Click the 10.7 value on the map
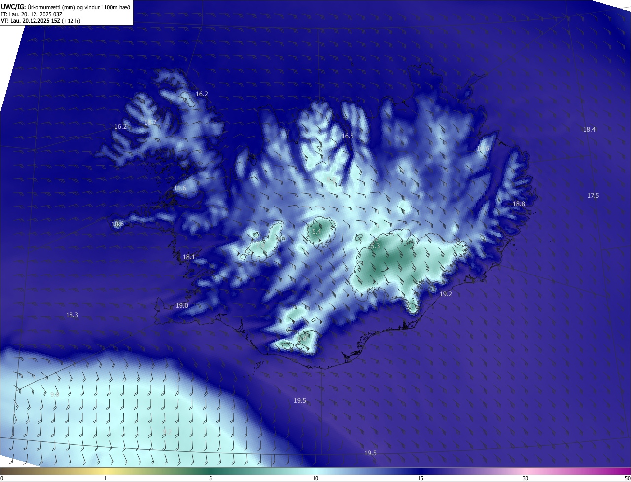The width and height of the screenshot is (631, 482). click(x=150, y=122)
